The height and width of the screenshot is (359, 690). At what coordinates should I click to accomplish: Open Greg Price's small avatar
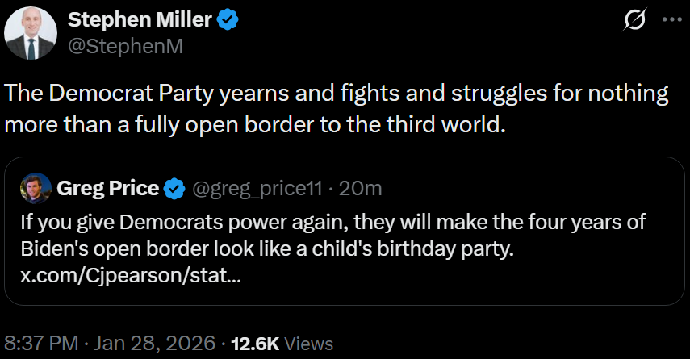pyautogui.click(x=36, y=189)
